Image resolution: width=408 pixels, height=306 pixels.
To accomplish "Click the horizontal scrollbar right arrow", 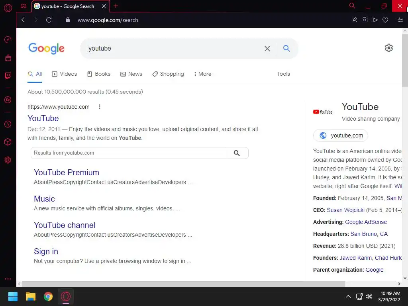I will 399,284.
